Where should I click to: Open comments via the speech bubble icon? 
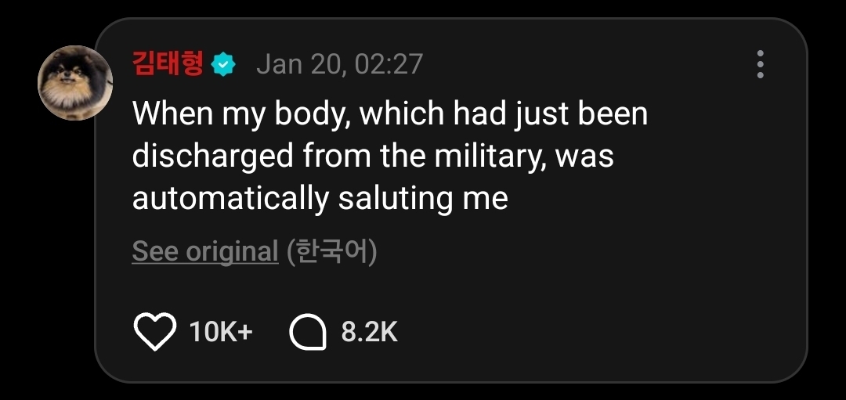click(x=308, y=333)
